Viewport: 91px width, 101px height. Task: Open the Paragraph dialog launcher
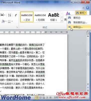pyautogui.click(x=17, y=27)
